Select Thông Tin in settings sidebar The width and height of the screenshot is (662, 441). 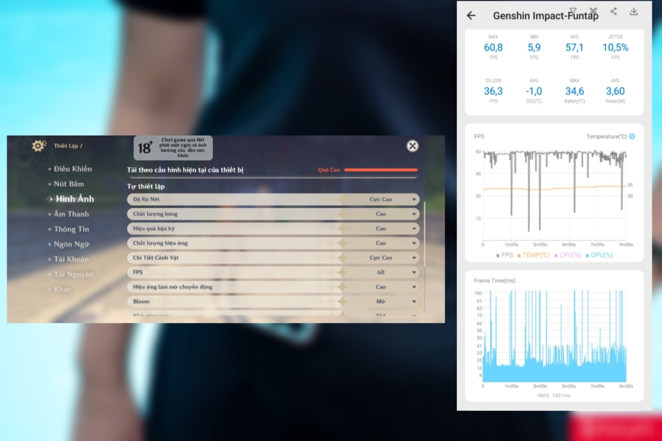(x=72, y=229)
